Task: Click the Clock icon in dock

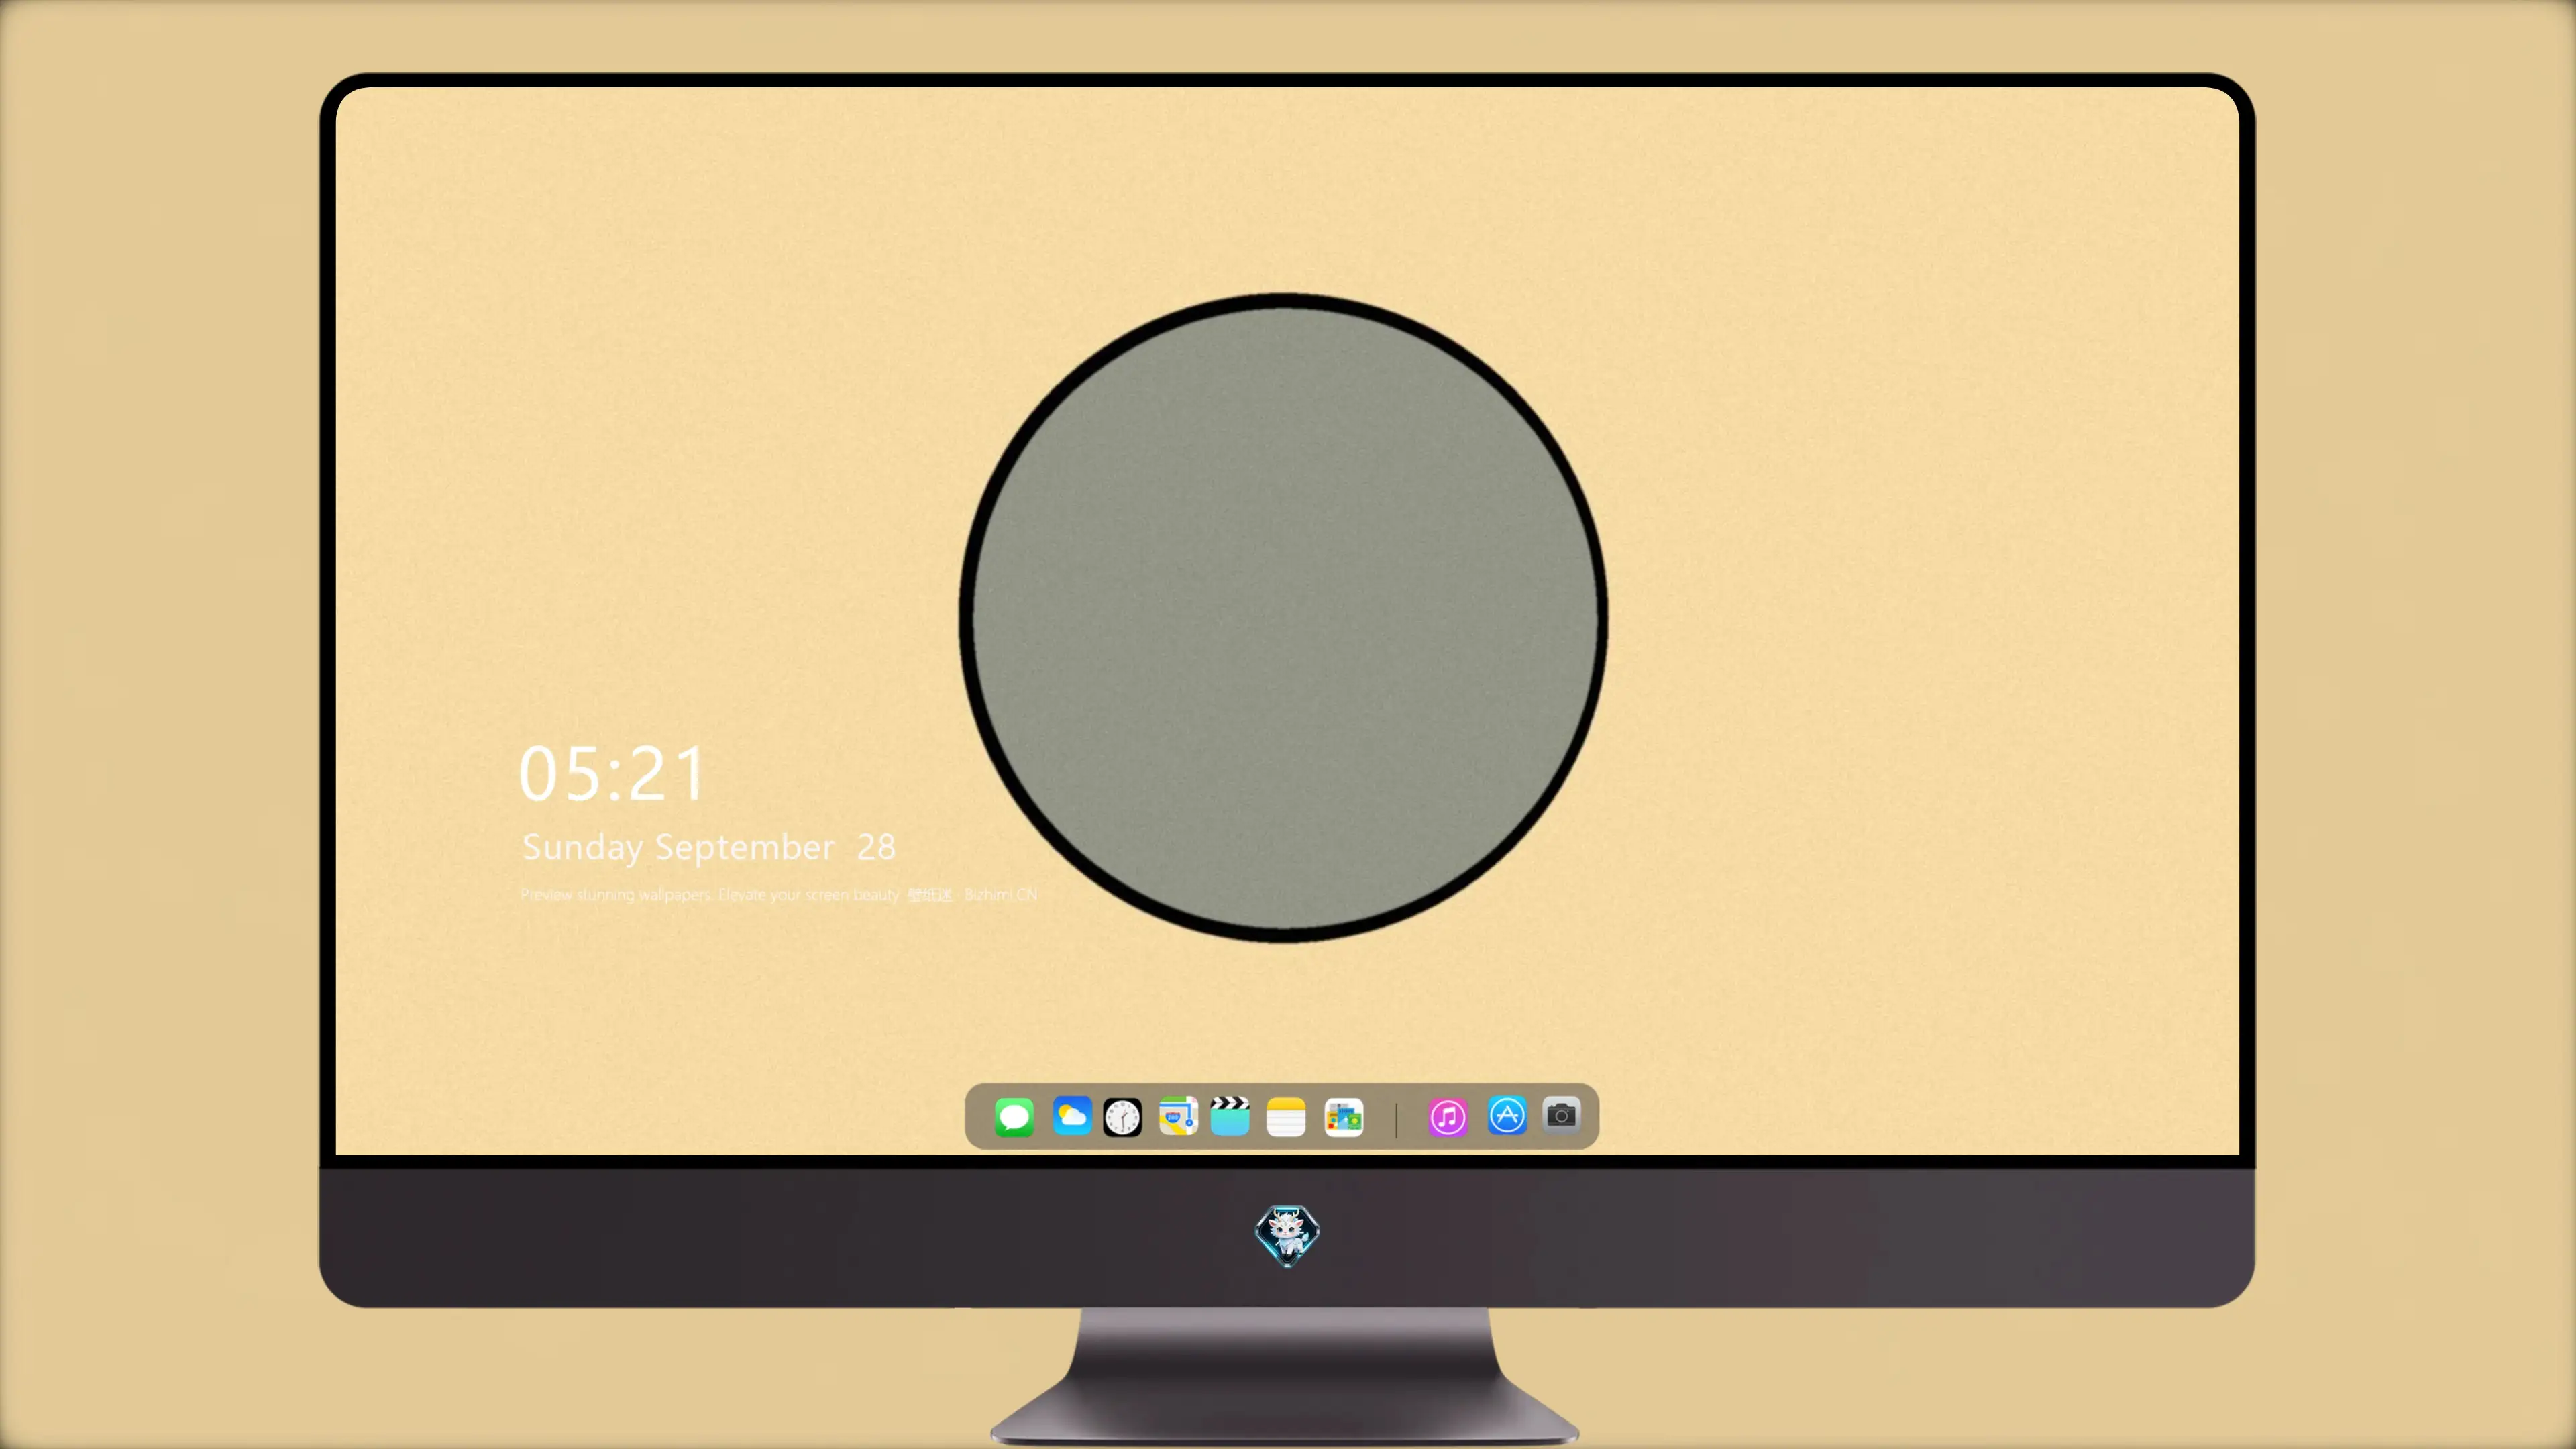Action: (x=1122, y=1117)
